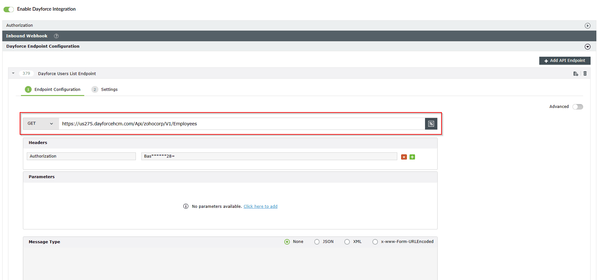The width and height of the screenshot is (598, 280).
Task: Choose x-www-Form-URLEncoded message type
Action: (x=375, y=242)
